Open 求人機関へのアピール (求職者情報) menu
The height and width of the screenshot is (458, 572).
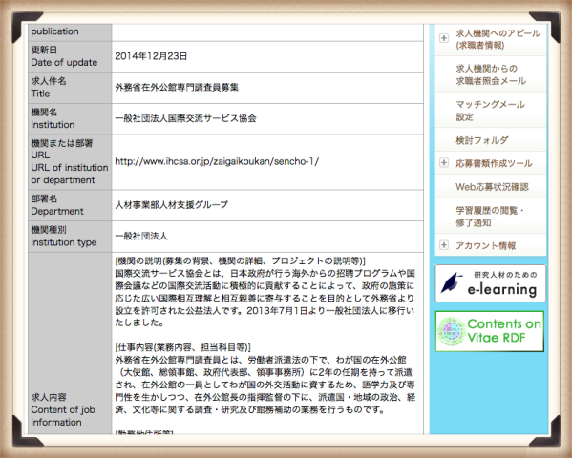[498, 39]
